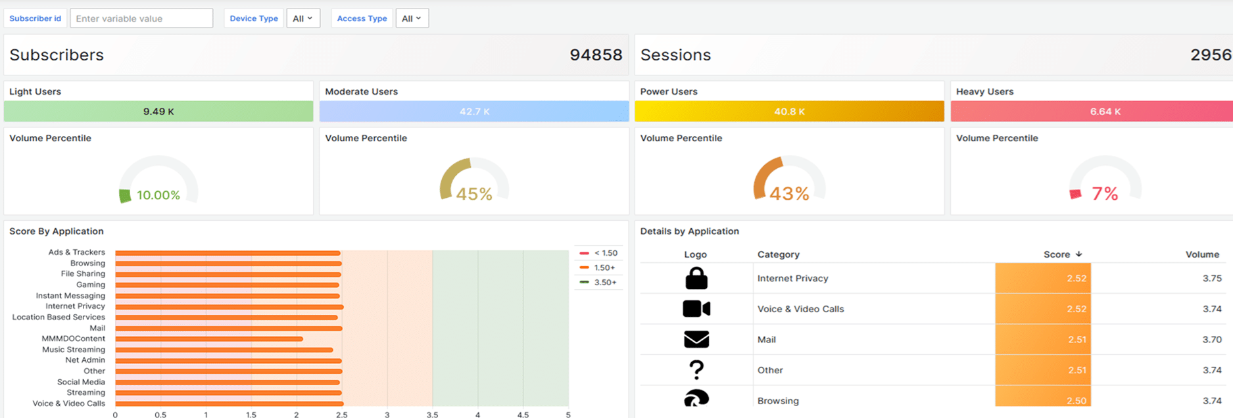Click the 45% Volume Percentile gauge
The width and height of the screenshot is (1233, 418).
pos(474,181)
